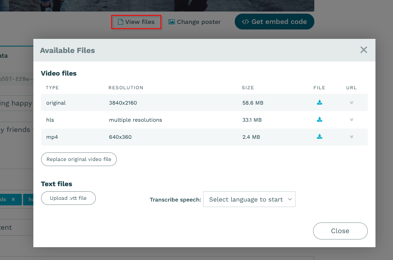The height and width of the screenshot is (260, 393).
Task: Download the hls video file
Action: point(319,120)
